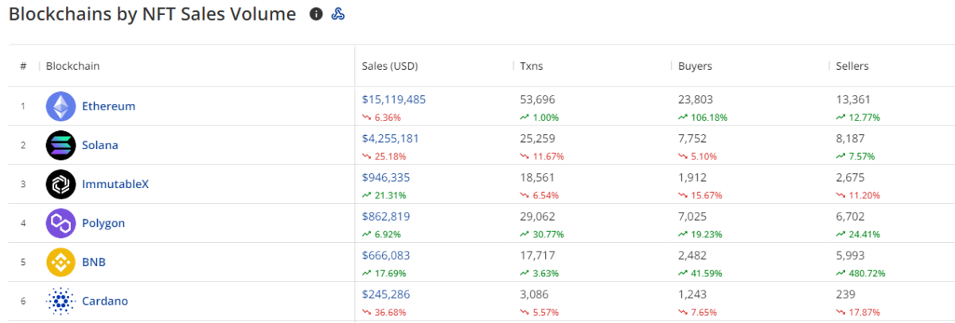955x323 pixels.
Task: Select the BNB logo icon
Action: [x=60, y=262]
